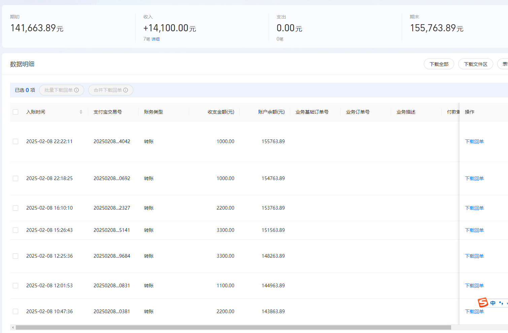The height and width of the screenshot is (333, 508).
Task: Tick checkbox for the 10:47:36 transfer row
Action: pos(15,311)
